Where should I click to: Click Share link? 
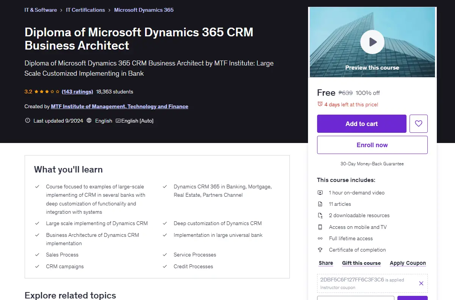click(326, 263)
